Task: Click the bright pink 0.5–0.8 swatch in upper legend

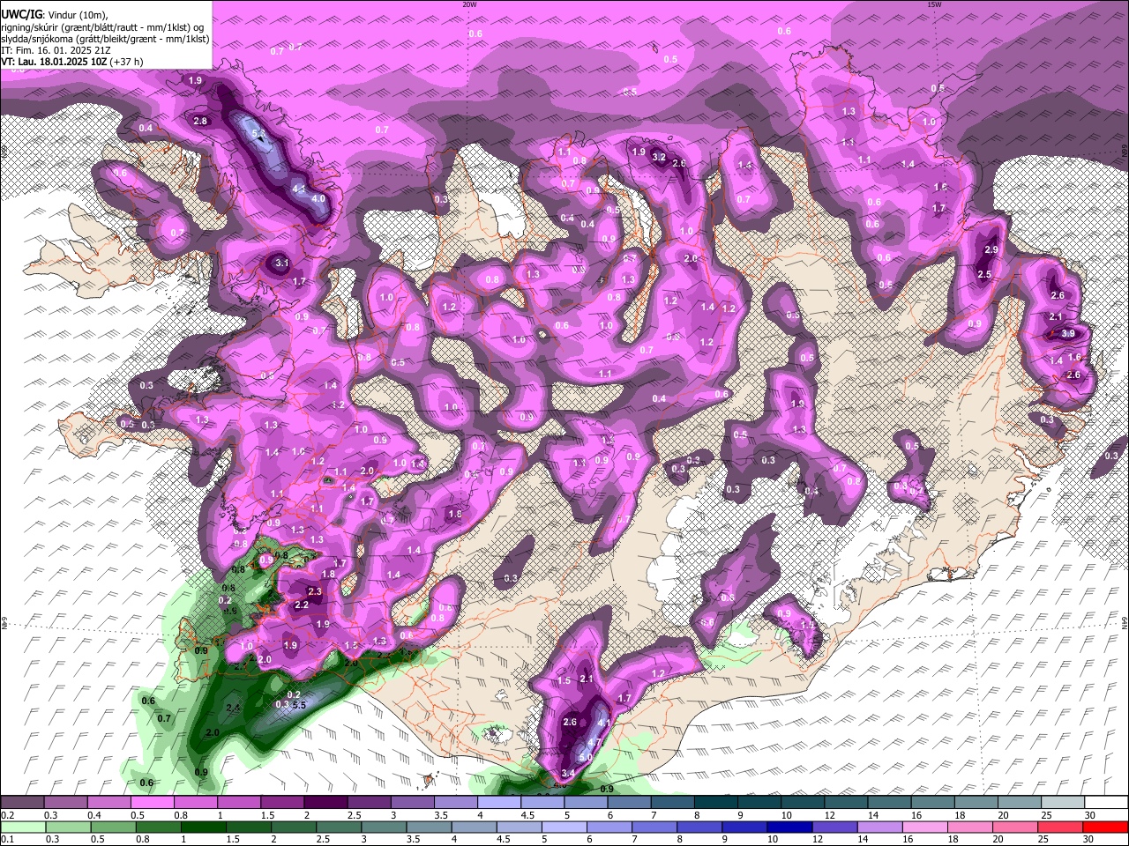Action: 153,802
